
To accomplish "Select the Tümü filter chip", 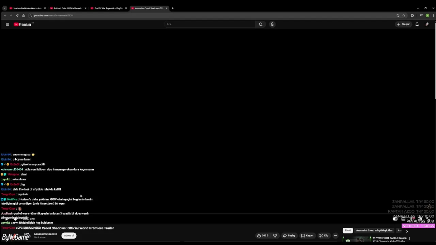I will [347, 230].
